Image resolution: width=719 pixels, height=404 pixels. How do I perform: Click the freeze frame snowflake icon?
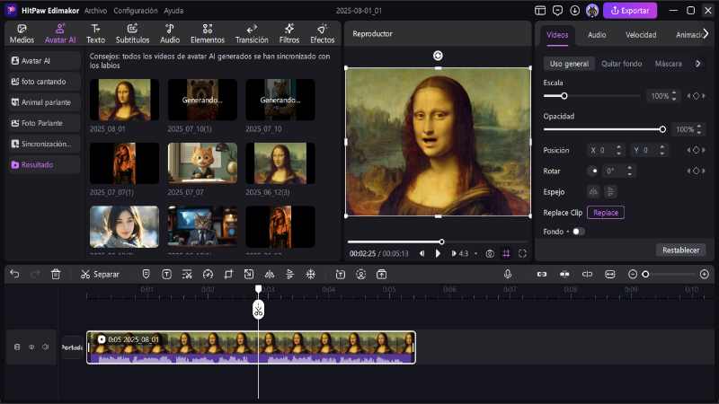click(310, 274)
